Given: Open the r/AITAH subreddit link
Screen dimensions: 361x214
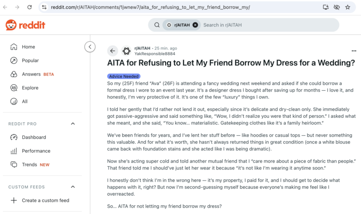Looking at the screenshot, I should (x=142, y=48).
